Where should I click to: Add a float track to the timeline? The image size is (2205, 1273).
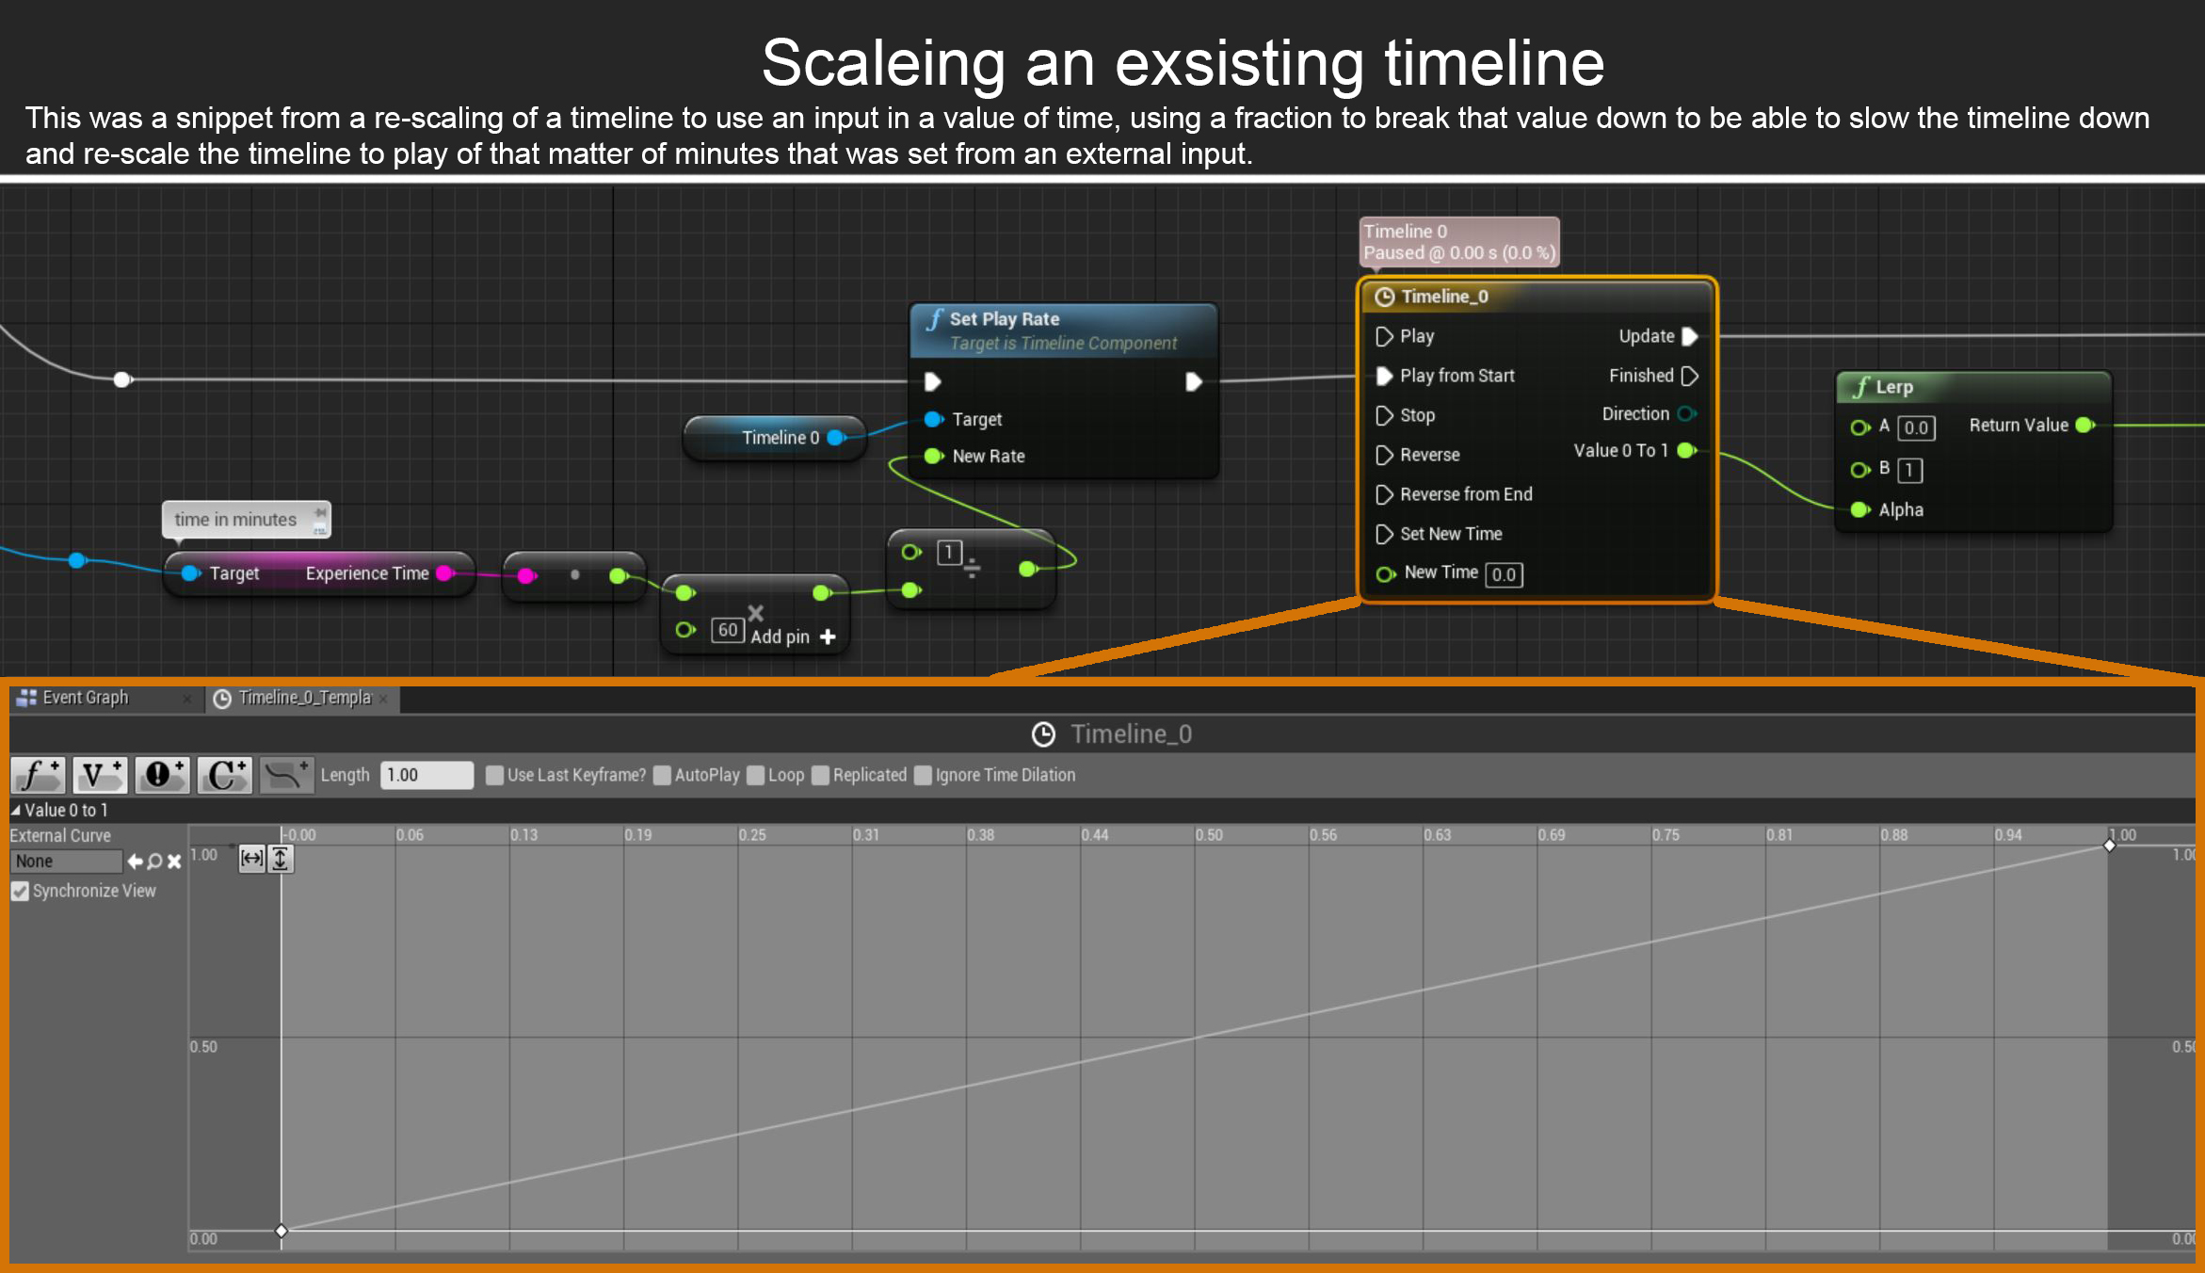pyautogui.click(x=39, y=775)
